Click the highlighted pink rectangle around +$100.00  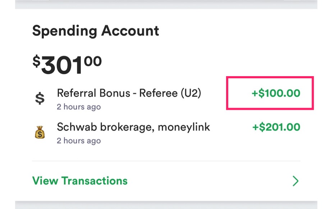(270, 93)
